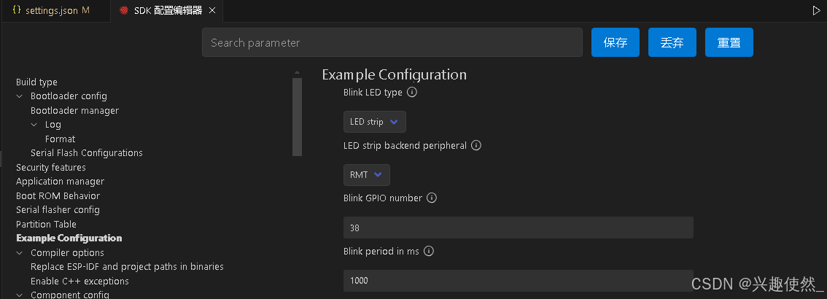The height and width of the screenshot is (299, 827).
Task: Open the LED strip type dropdown
Action: [x=374, y=122]
